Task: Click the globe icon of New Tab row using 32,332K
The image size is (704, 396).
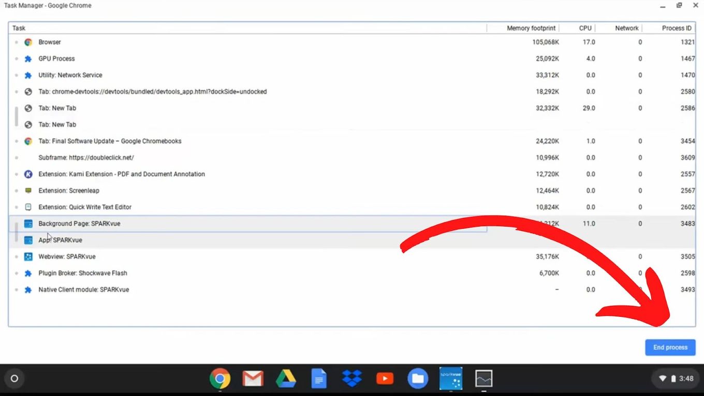Action: [28, 108]
